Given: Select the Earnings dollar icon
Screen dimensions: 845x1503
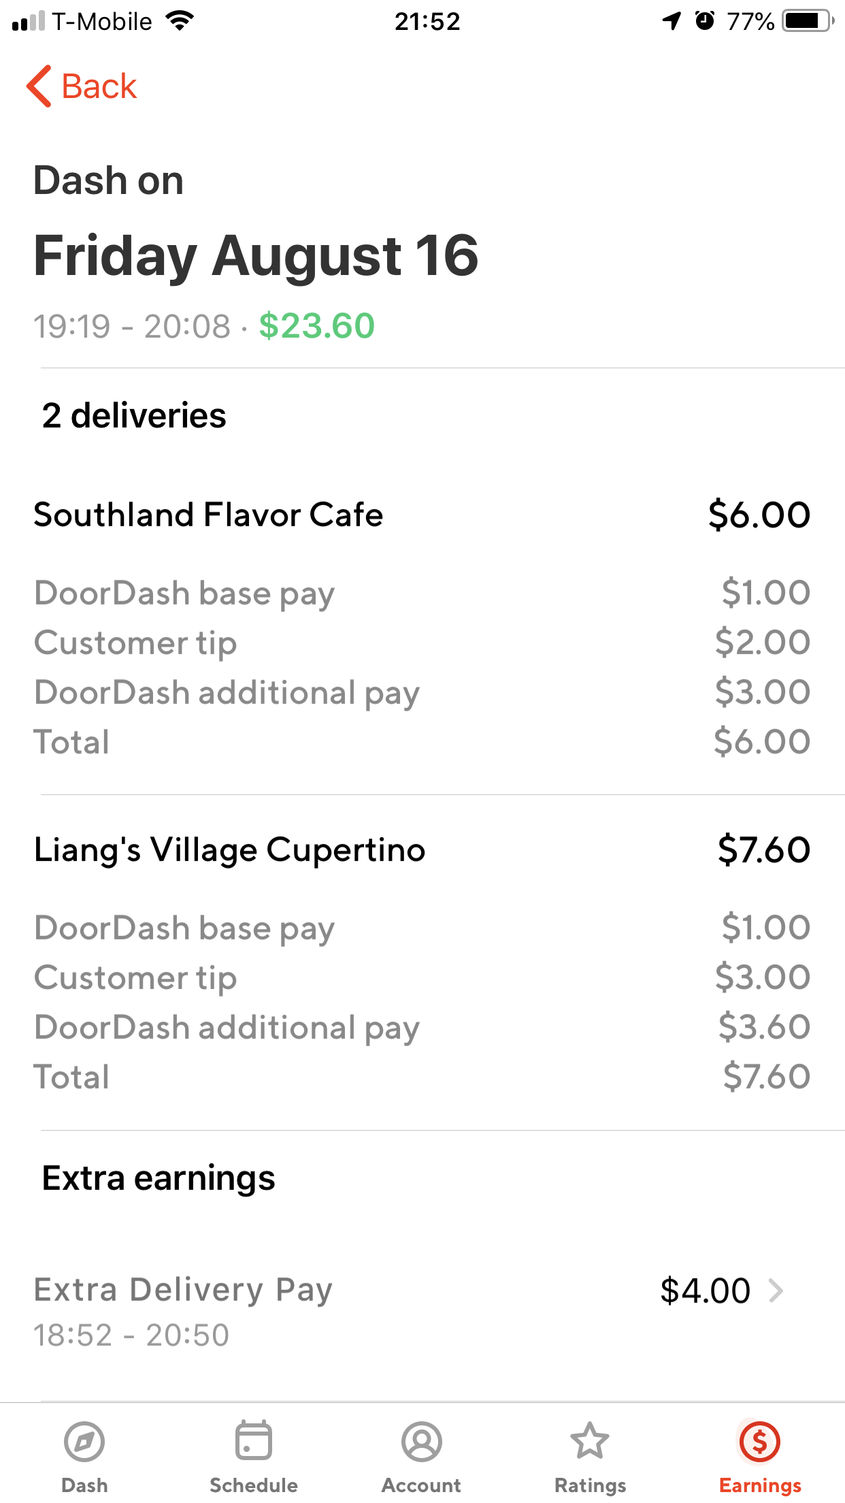Looking at the screenshot, I should (759, 1441).
